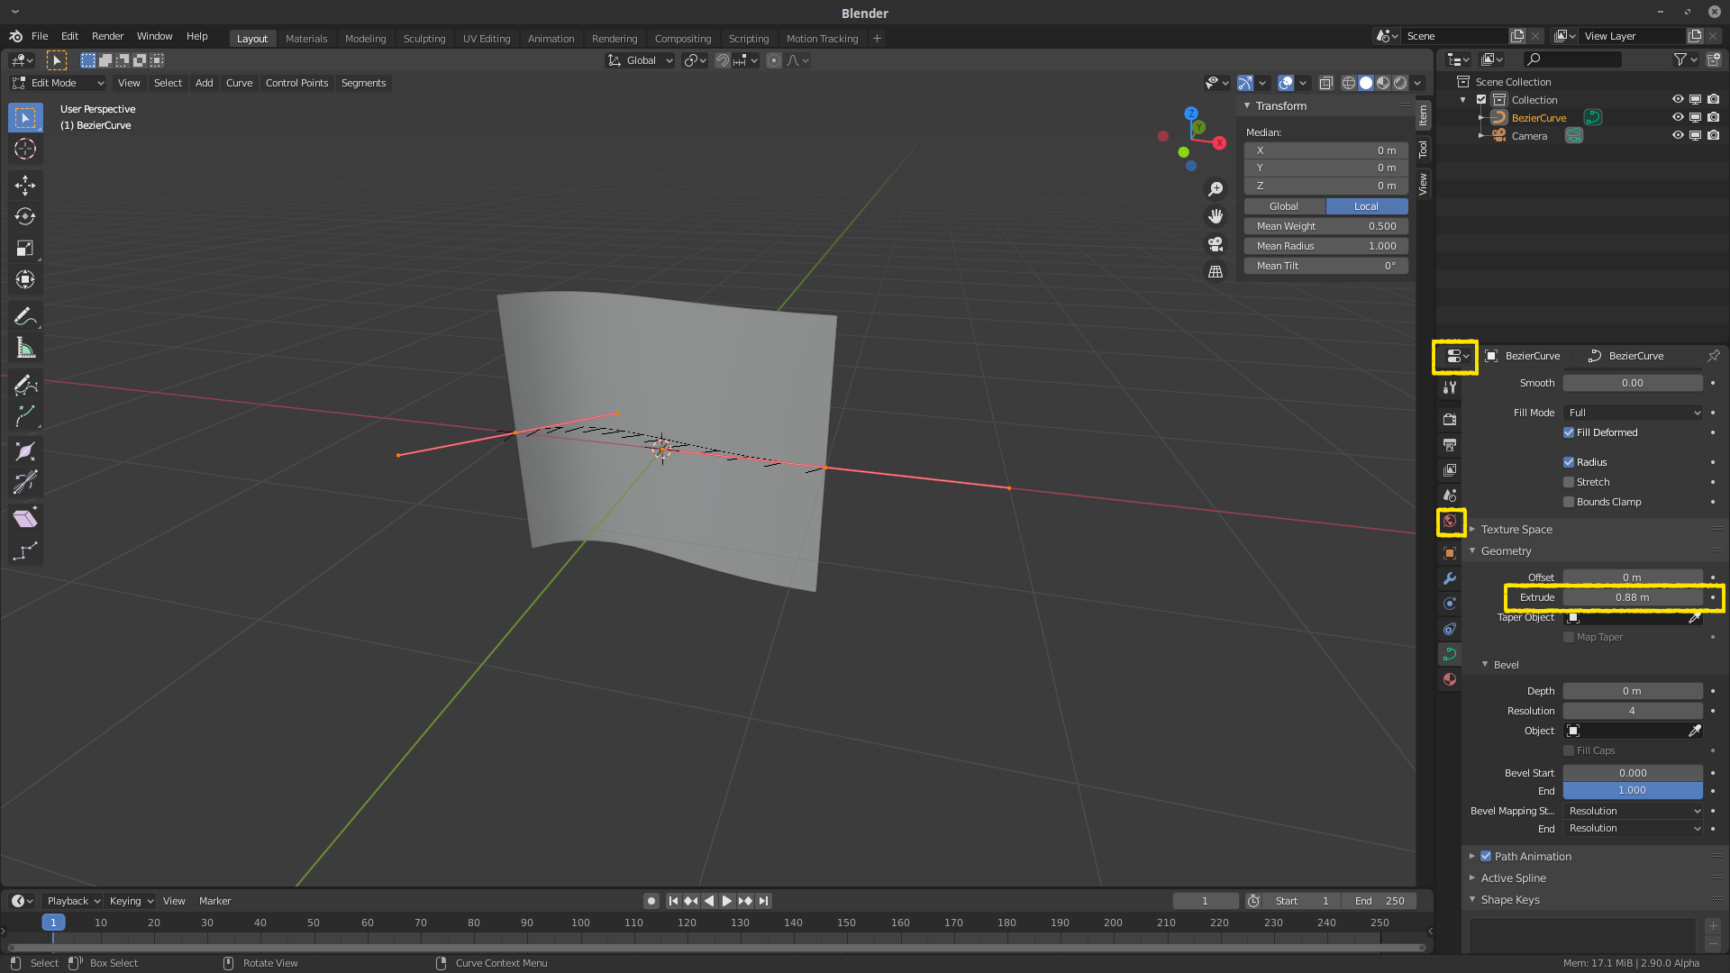Select the Randomize tool
The width and height of the screenshot is (1730, 973).
tap(25, 550)
